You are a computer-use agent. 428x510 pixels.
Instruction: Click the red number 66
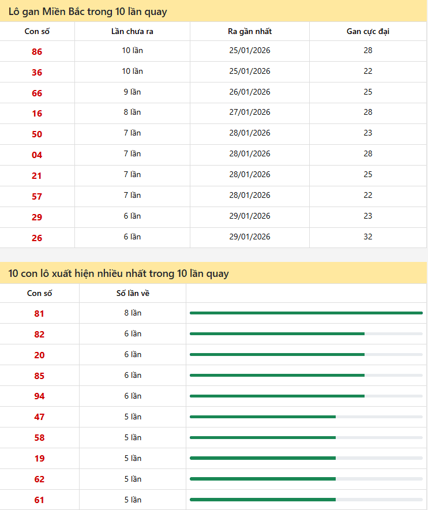pyautogui.click(x=37, y=93)
